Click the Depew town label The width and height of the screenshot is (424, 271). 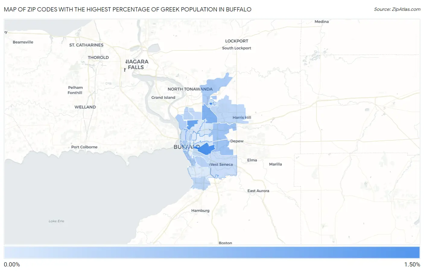click(237, 141)
